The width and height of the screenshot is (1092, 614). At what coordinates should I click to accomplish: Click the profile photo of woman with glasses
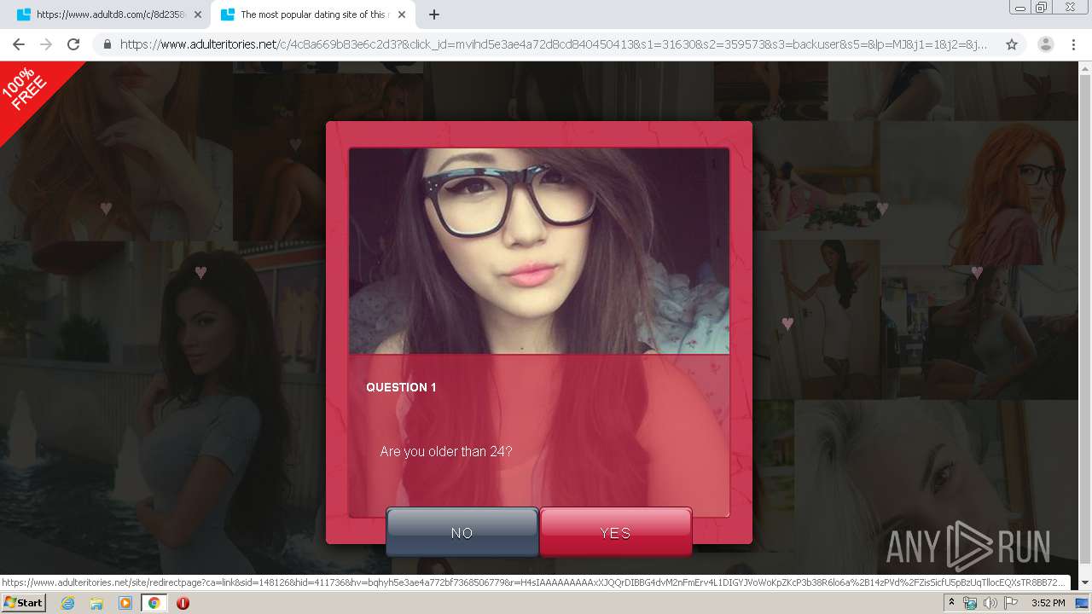click(x=539, y=251)
